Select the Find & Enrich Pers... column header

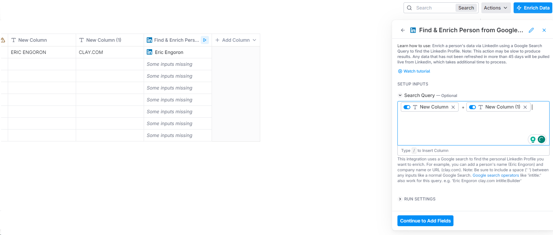click(x=173, y=40)
